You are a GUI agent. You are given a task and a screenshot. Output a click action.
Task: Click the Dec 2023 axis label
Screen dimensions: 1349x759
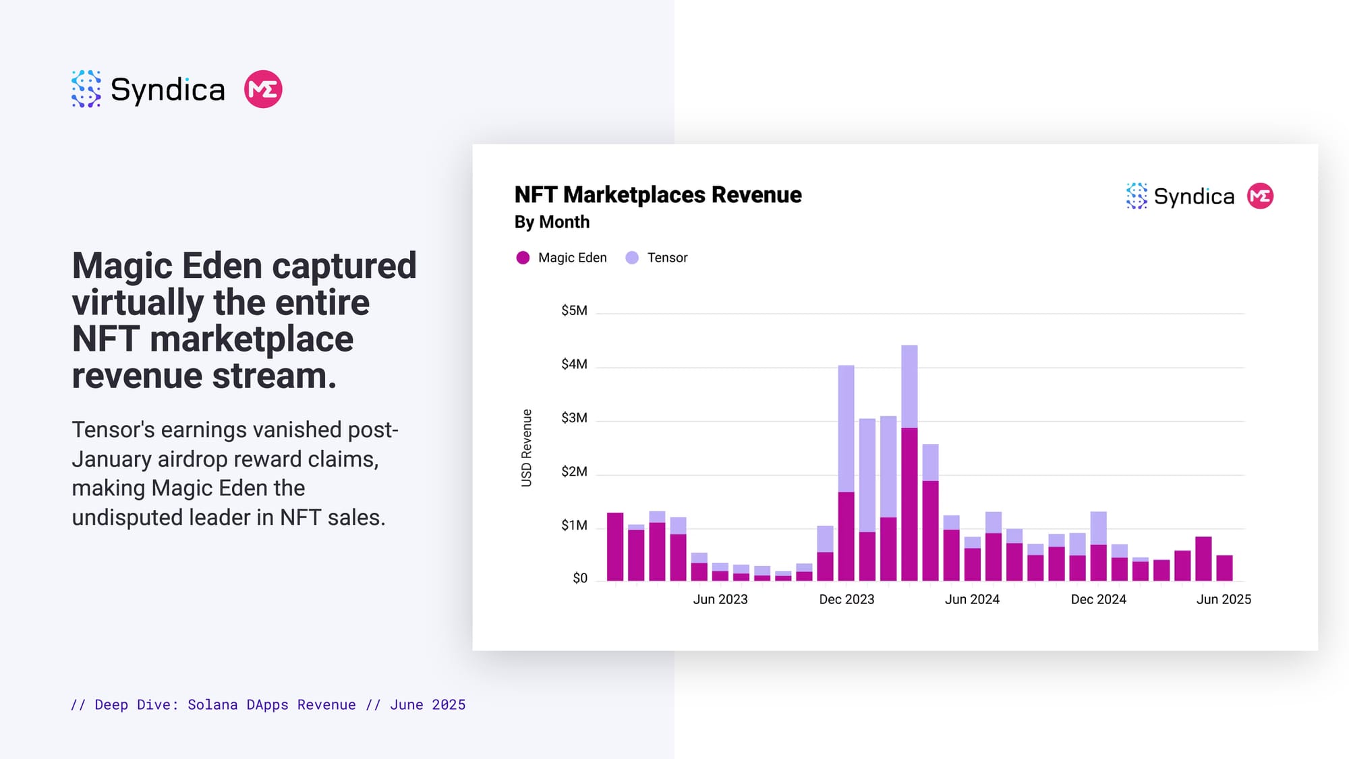[x=846, y=599]
